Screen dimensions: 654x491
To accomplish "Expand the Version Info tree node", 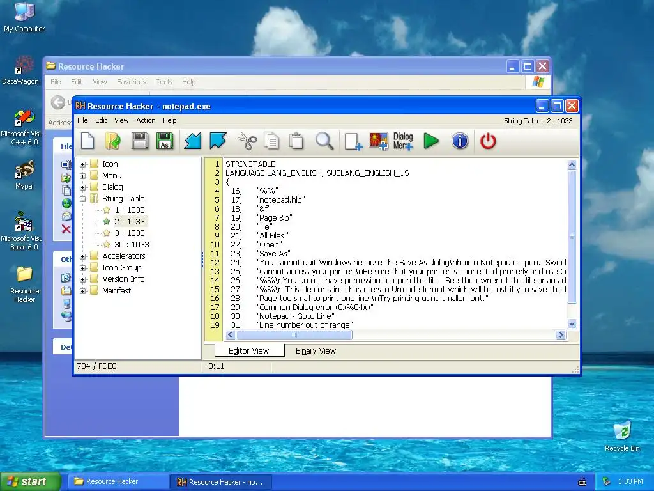I will point(82,279).
